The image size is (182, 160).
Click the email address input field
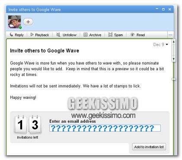[105, 128]
